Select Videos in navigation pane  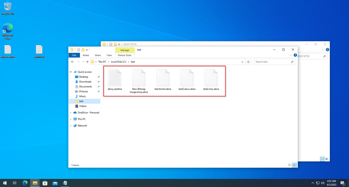coord(83,106)
